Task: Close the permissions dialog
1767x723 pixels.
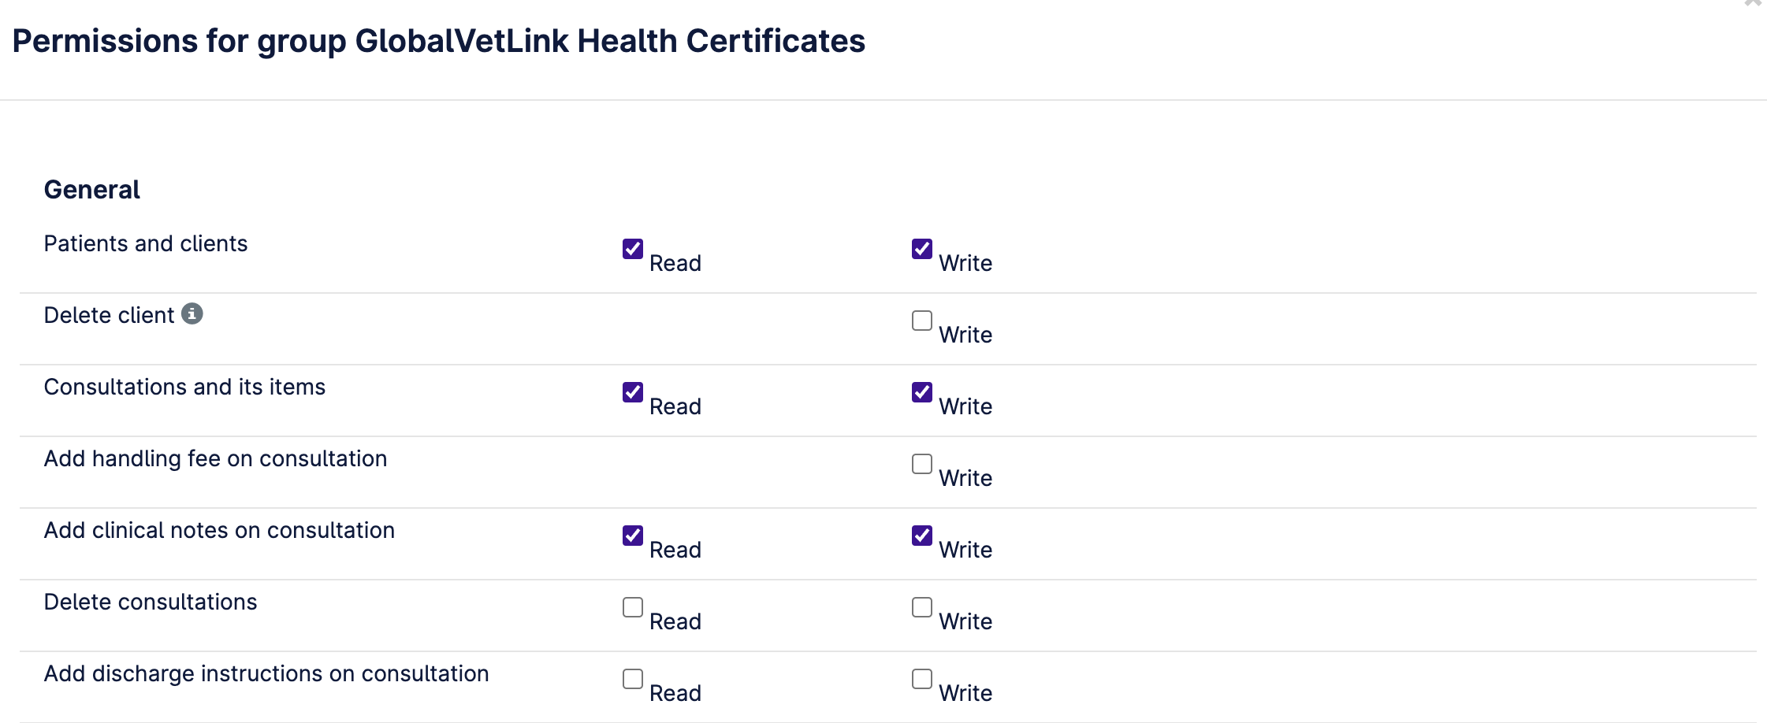Action: coord(1753,3)
